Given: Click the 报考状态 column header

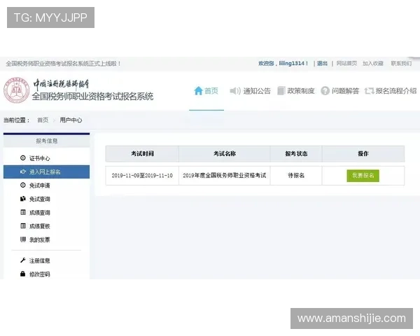Looking at the screenshot, I should (x=296, y=154).
